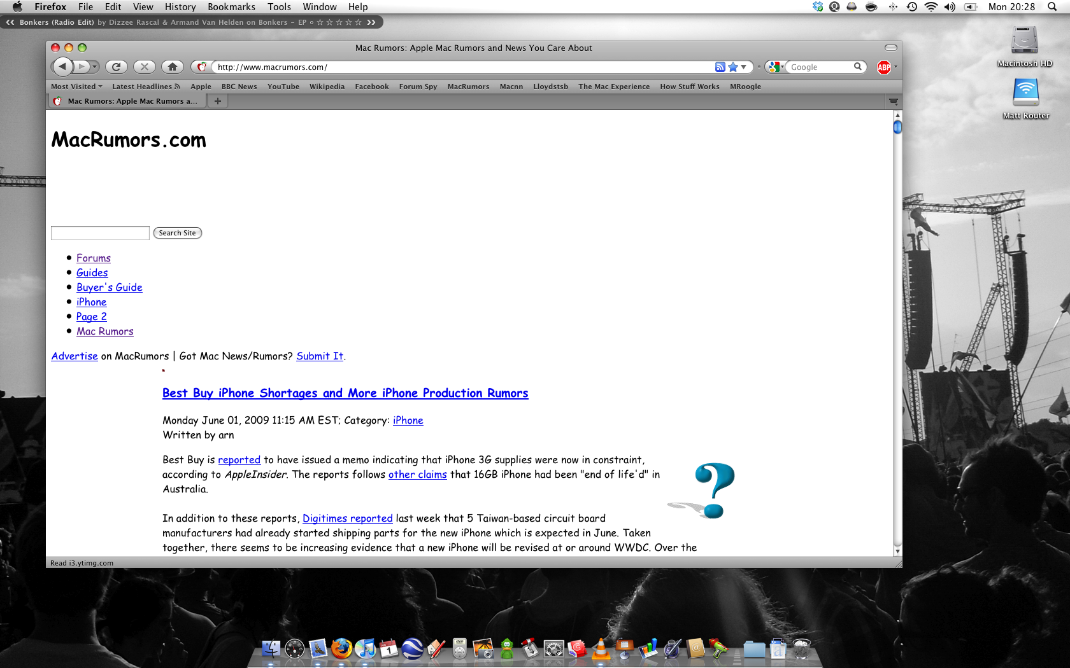Go to the Home page icon
The image size is (1070, 668).
(173, 67)
